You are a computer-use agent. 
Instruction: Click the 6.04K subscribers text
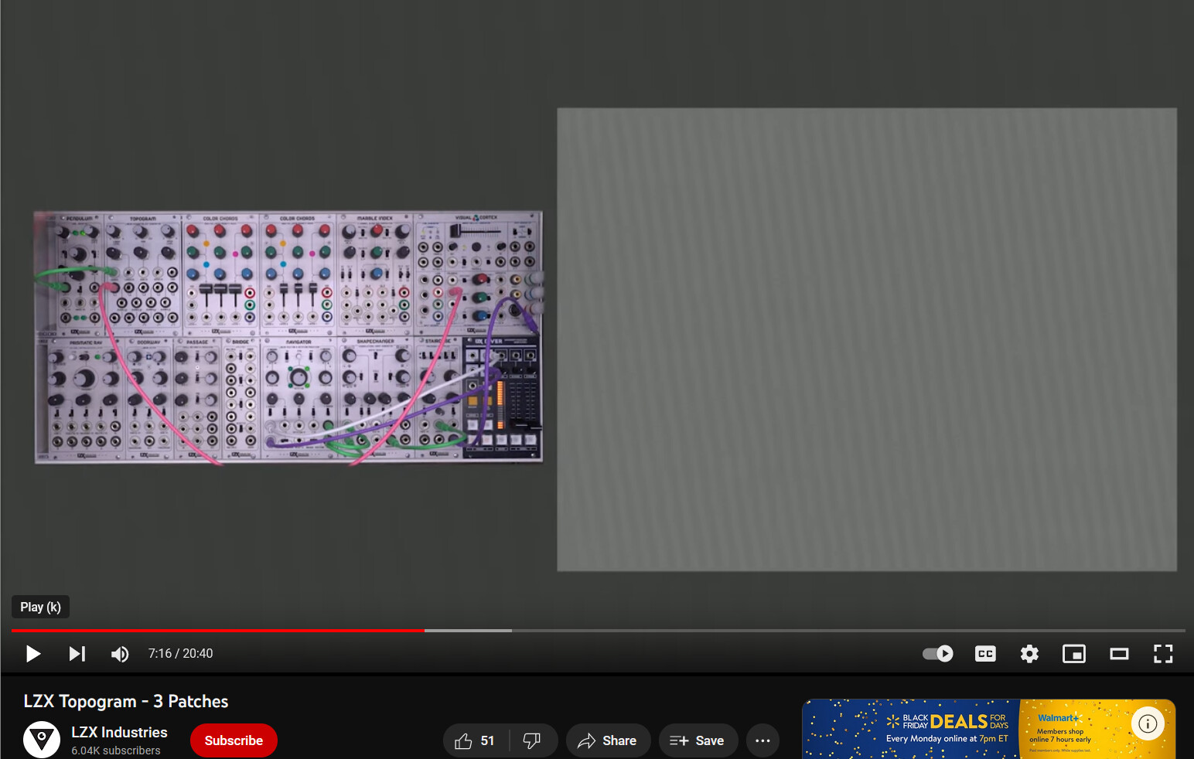coord(116,750)
